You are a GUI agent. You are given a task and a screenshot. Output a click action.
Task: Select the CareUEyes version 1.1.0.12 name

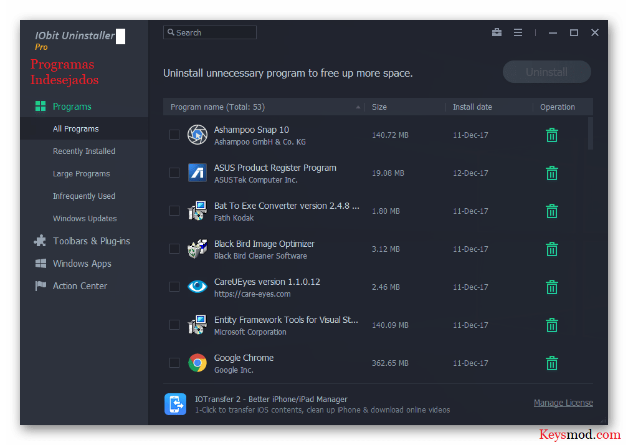point(267,282)
